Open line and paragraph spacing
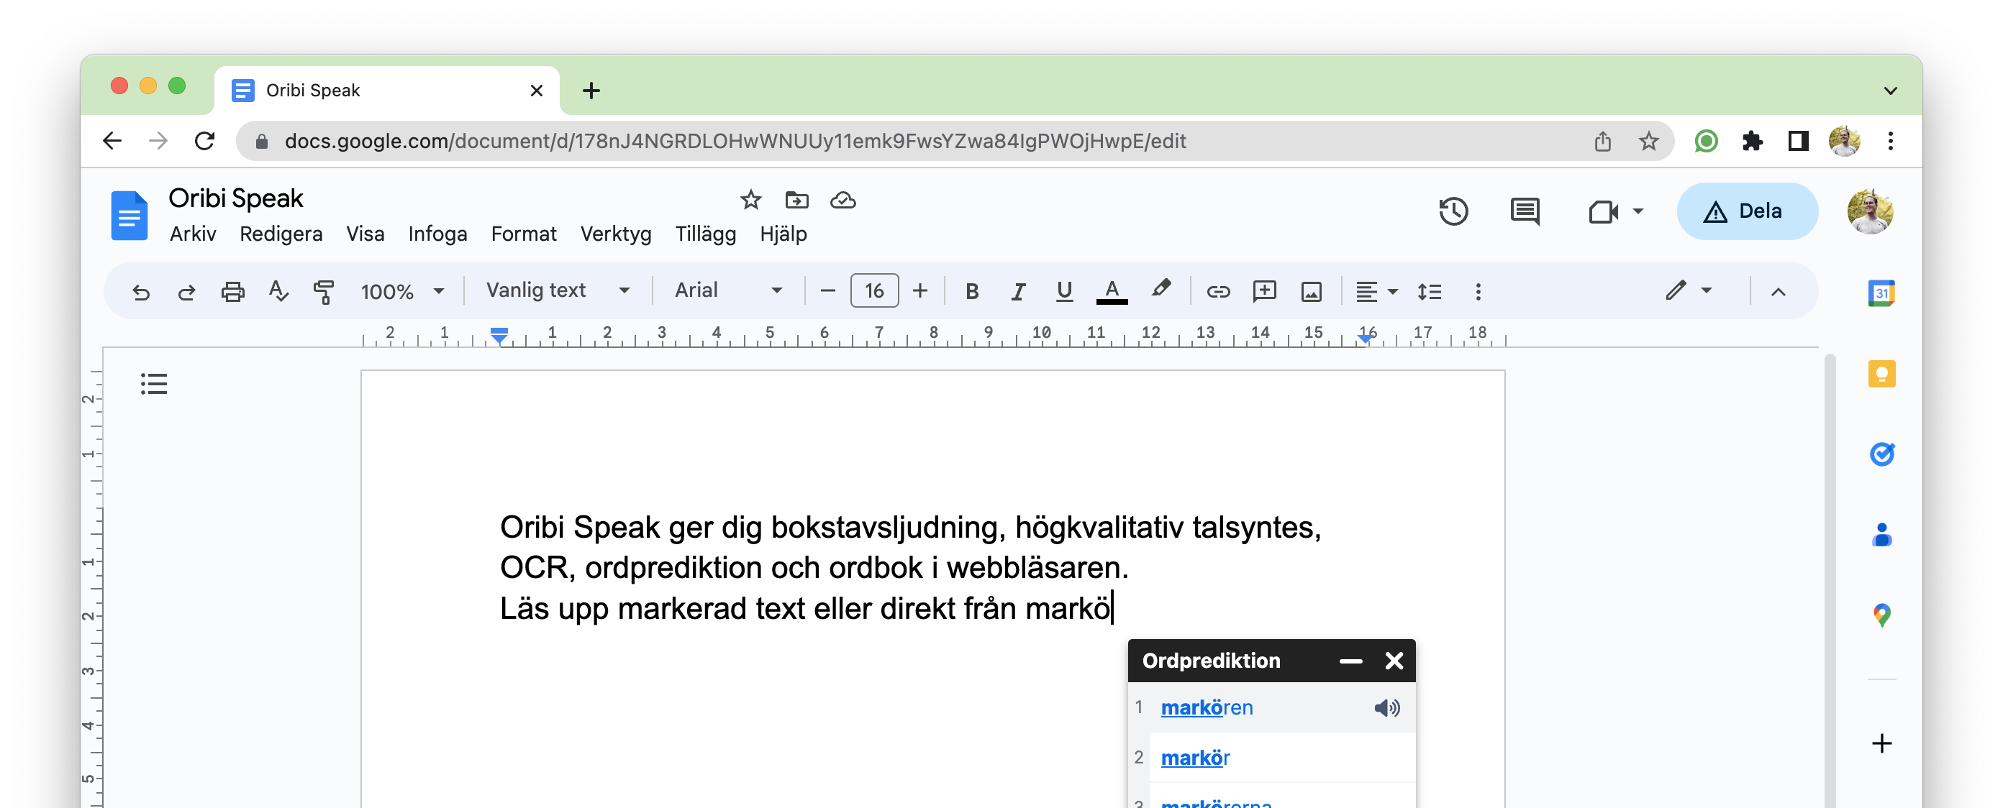 coord(1429,292)
